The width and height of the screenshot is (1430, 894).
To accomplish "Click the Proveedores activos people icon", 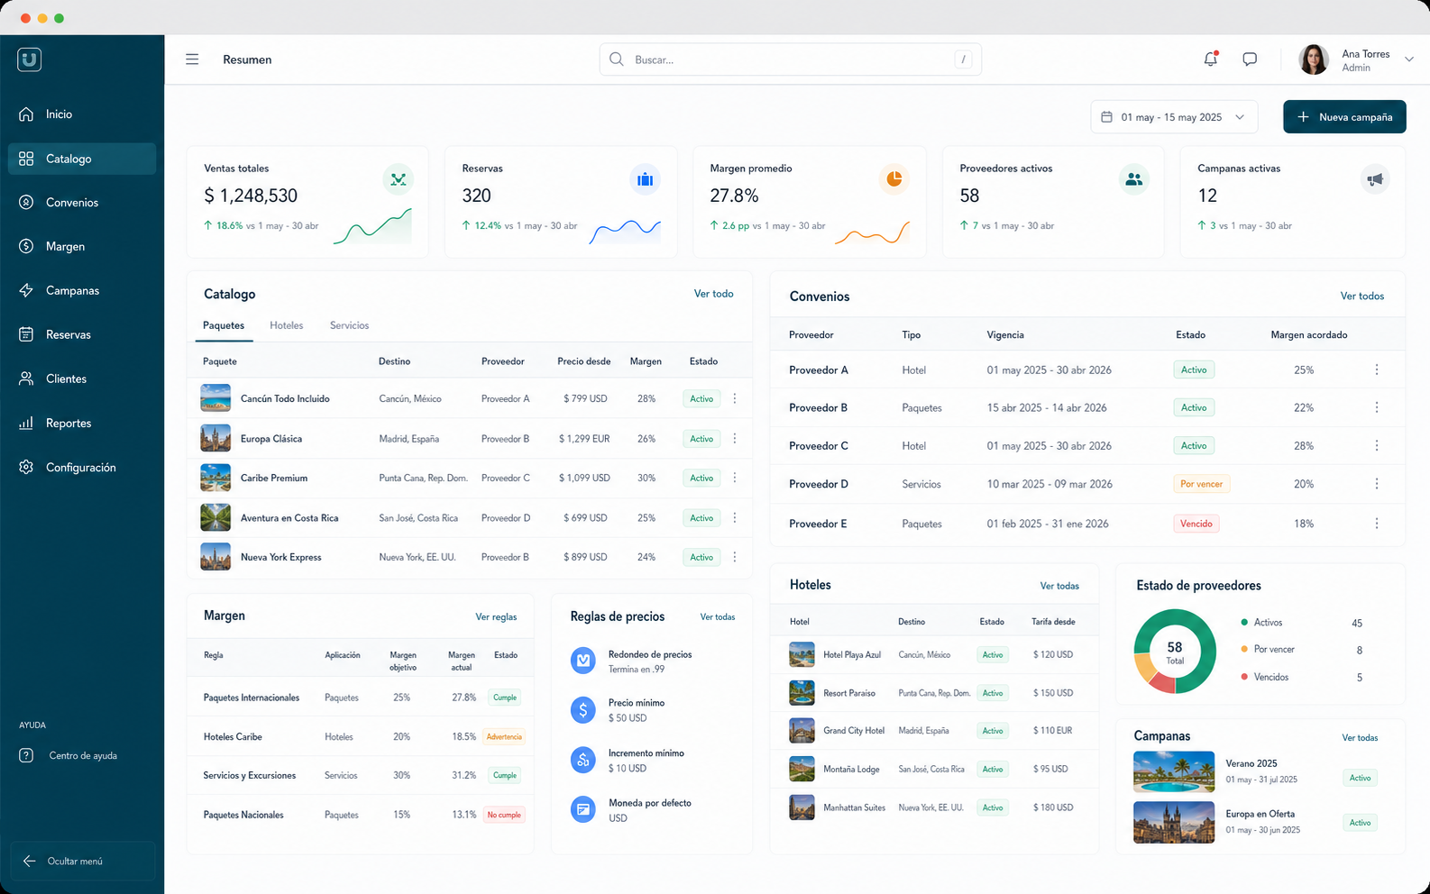I will pyautogui.click(x=1134, y=179).
